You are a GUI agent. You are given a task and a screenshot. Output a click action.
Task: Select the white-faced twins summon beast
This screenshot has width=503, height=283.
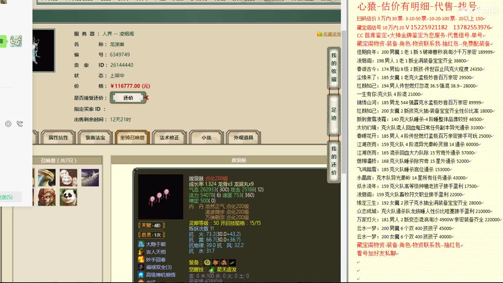tap(68, 178)
